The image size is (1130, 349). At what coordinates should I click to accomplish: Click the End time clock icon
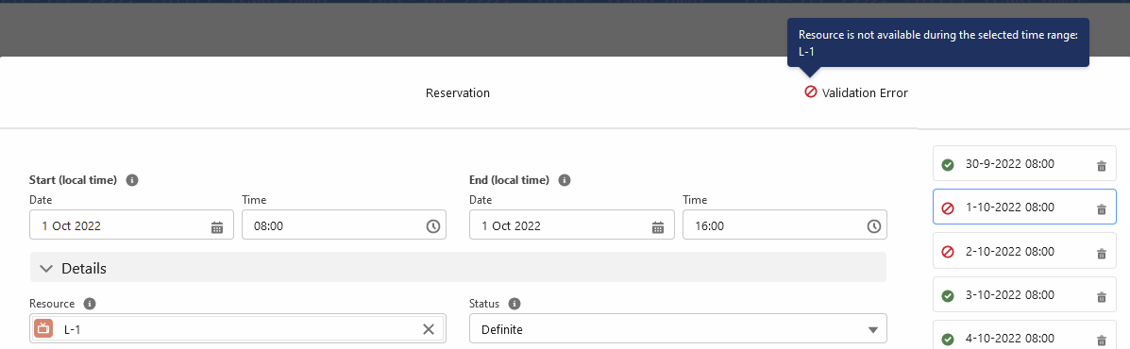[873, 226]
